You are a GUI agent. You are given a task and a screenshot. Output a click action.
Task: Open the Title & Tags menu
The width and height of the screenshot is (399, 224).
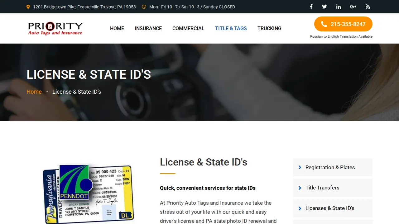pos(231,28)
